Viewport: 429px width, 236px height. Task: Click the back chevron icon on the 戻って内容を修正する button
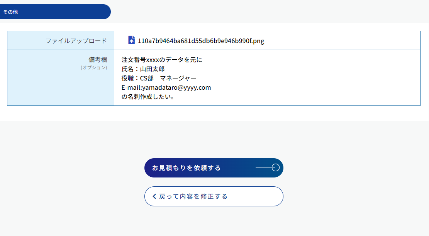[x=154, y=196]
